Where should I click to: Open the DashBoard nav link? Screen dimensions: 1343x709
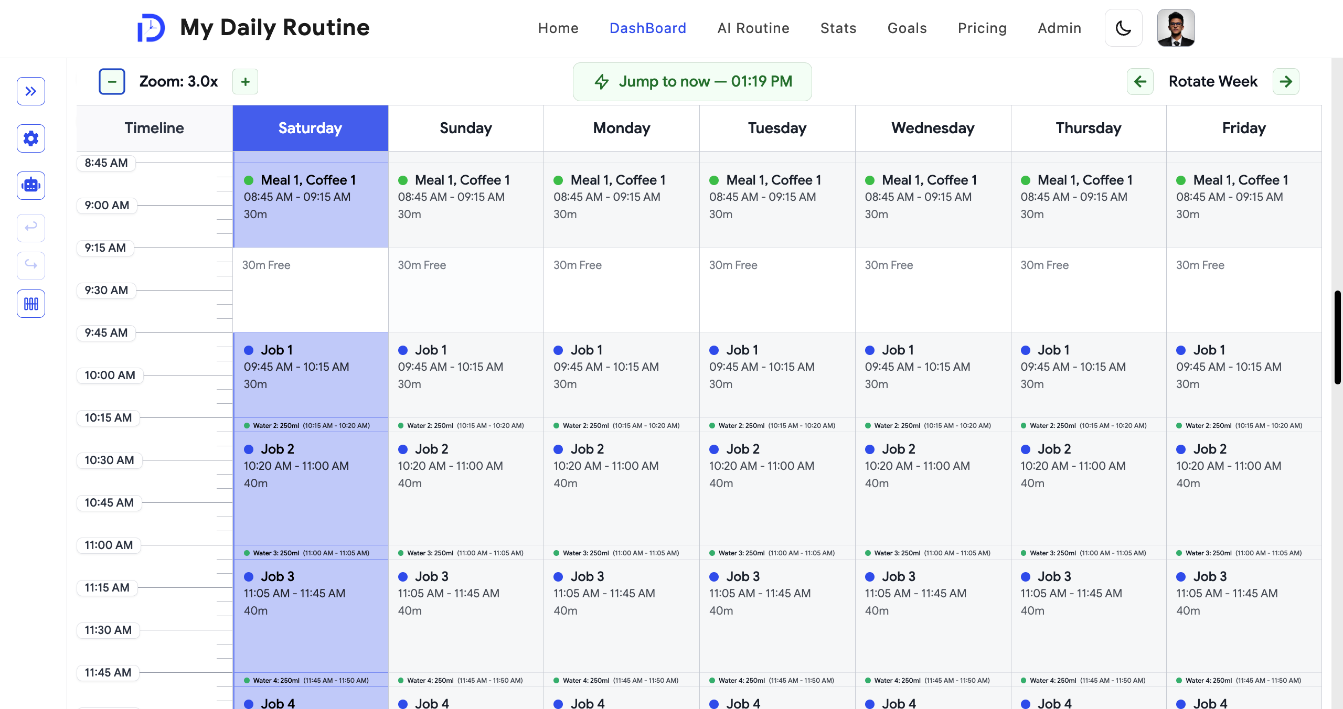(648, 28)
